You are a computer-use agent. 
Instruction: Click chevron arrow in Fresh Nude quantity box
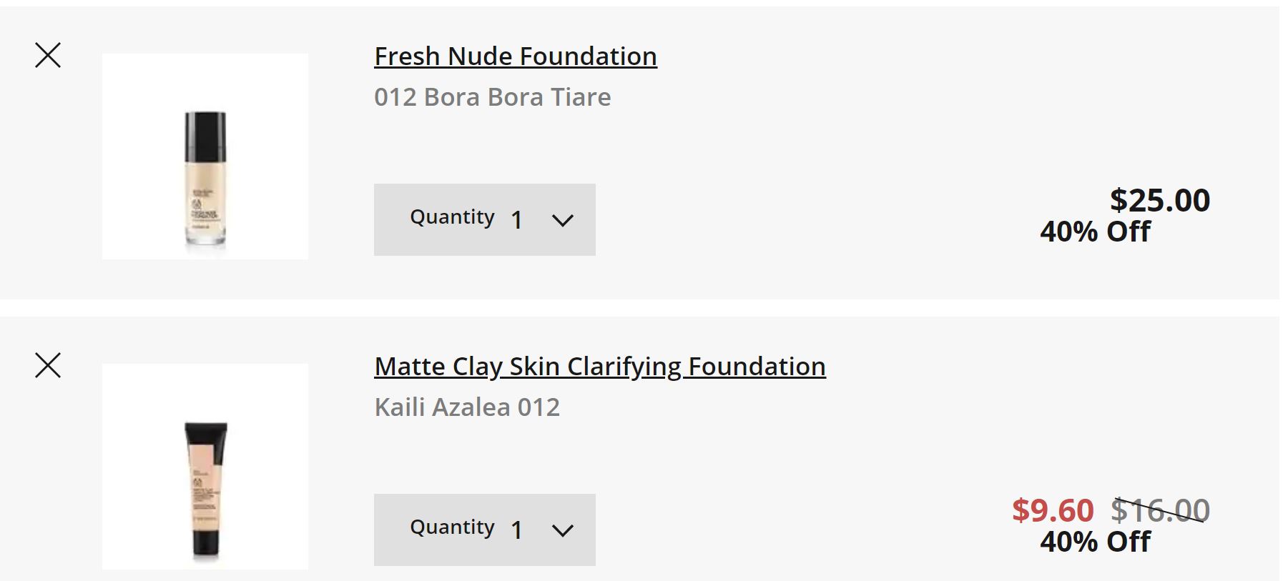(563, 220)
